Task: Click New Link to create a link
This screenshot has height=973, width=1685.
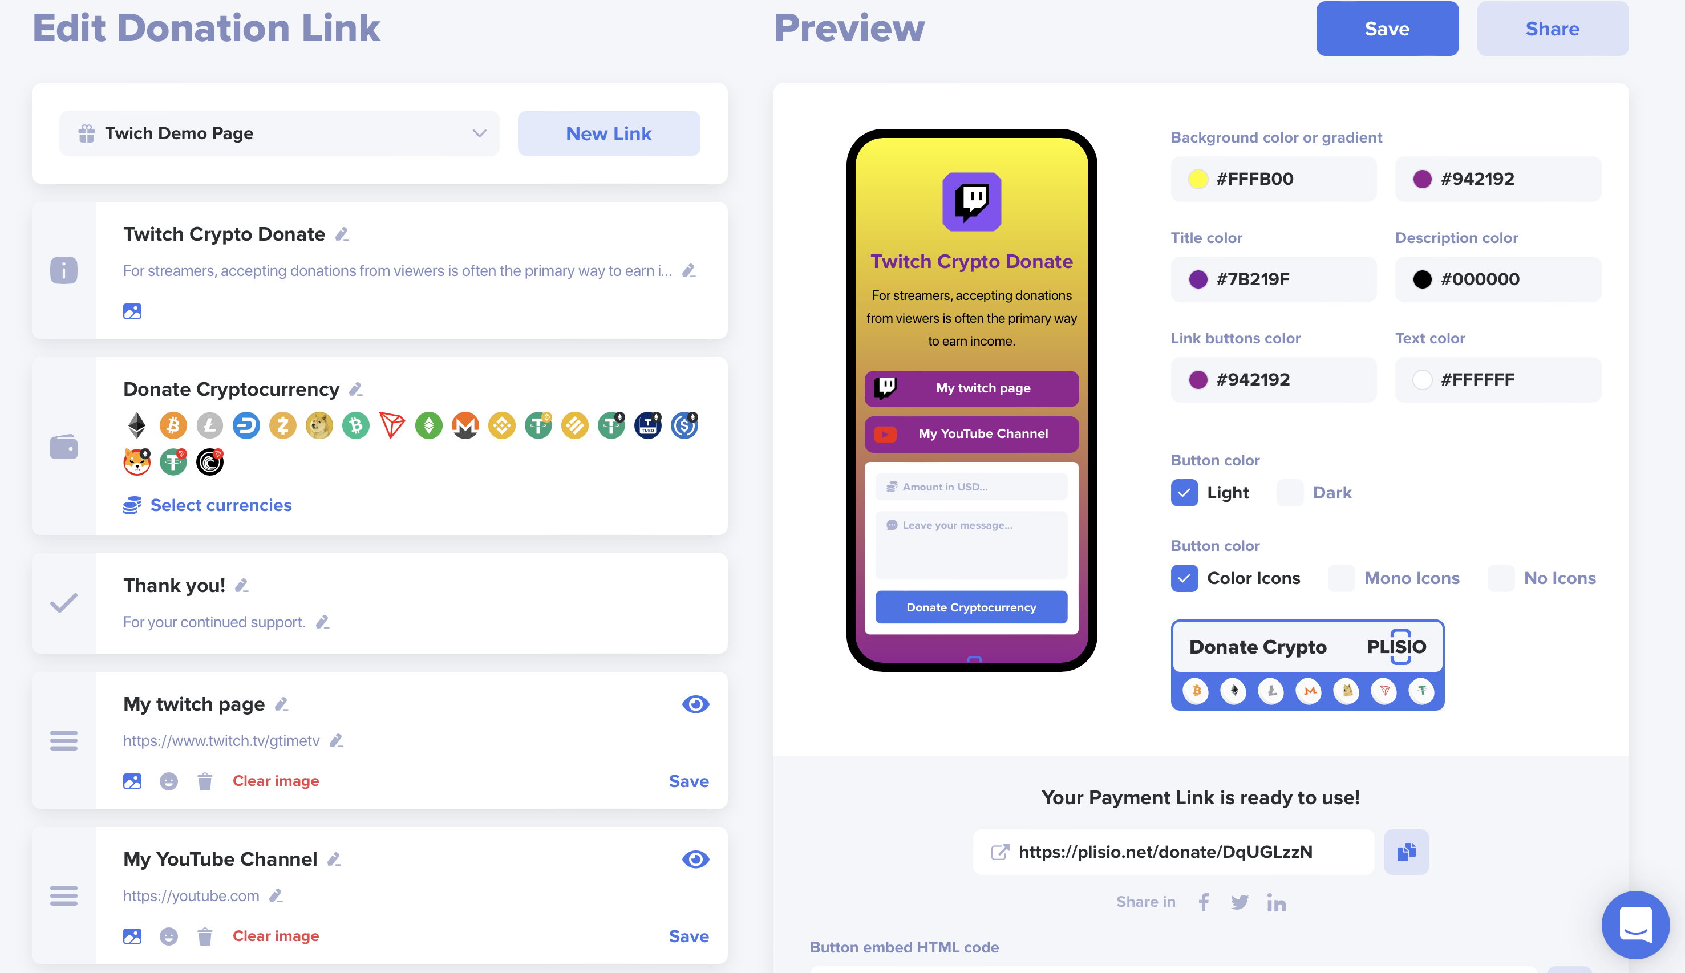Action: (608, 132)
